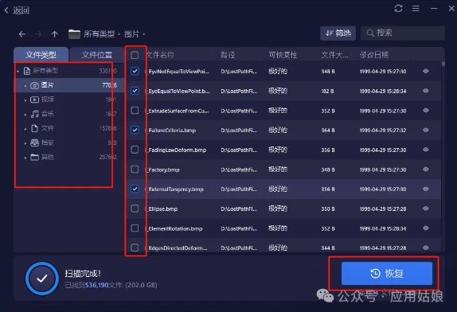Image resolution: width=457 pixels, height=312 pixels.
Task: Click the refresh icon in title bar
Action: (x=398, y=9)
